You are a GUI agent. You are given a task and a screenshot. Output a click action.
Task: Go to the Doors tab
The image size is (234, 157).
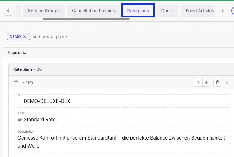point(167,11)
